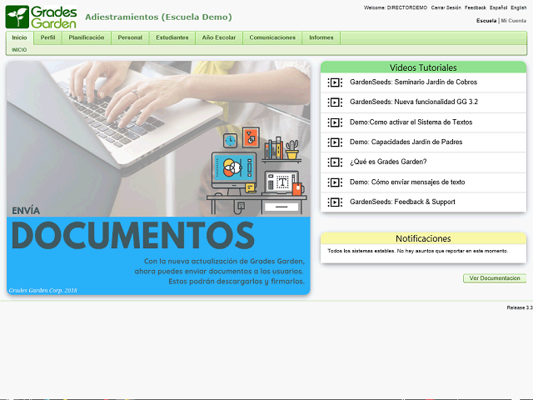Open GardenSeeds: Feedback & Support tutorial
Image resolution: width=533 pixels, height=400 pixels.
(x=402, y=202)
